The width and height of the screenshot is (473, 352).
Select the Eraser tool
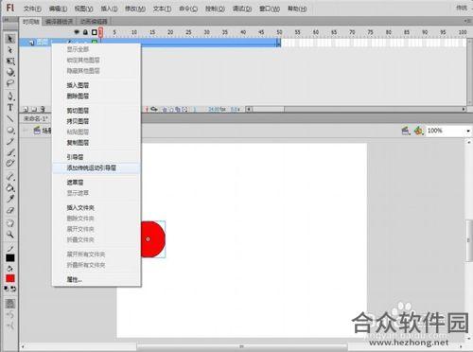point(10,210)
